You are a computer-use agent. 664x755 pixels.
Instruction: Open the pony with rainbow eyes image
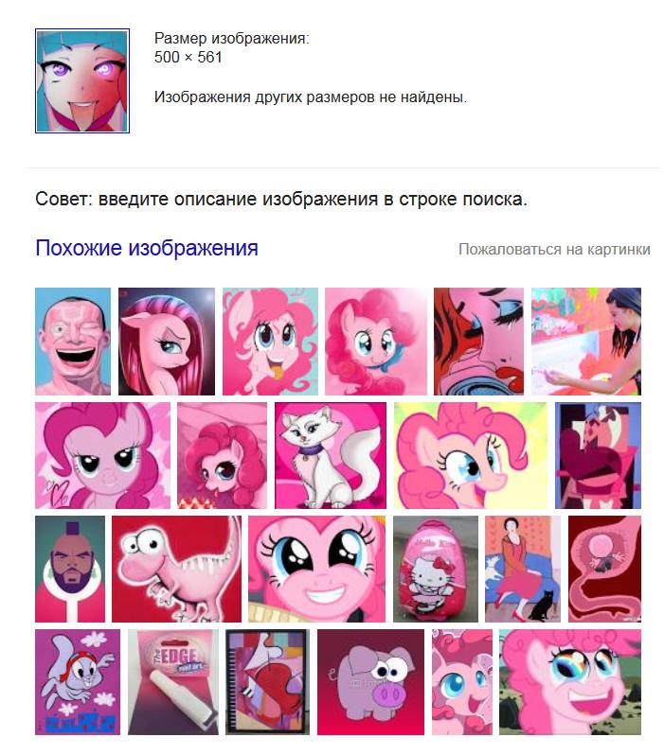click(570, 682)
